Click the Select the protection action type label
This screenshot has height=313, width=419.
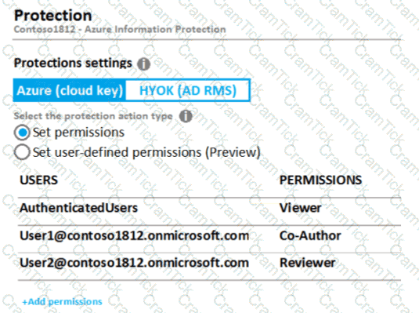pyautogui.click(x=93, y=116)
